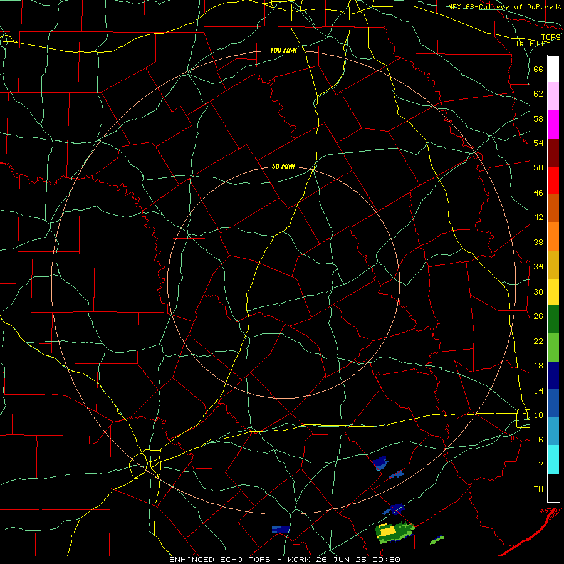Click the legend value "58"
564x564 pixels.
pos(538,118)
